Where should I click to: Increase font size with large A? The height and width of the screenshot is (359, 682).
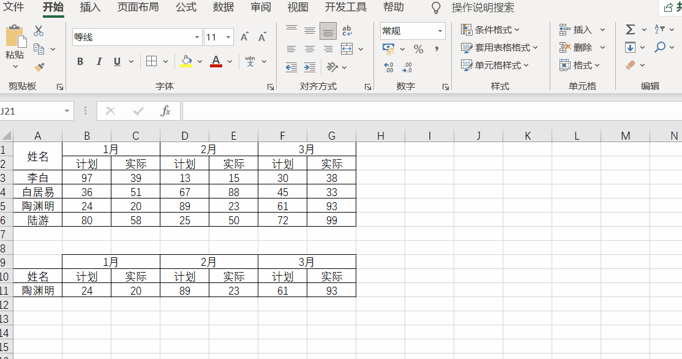tap(245, 37)
